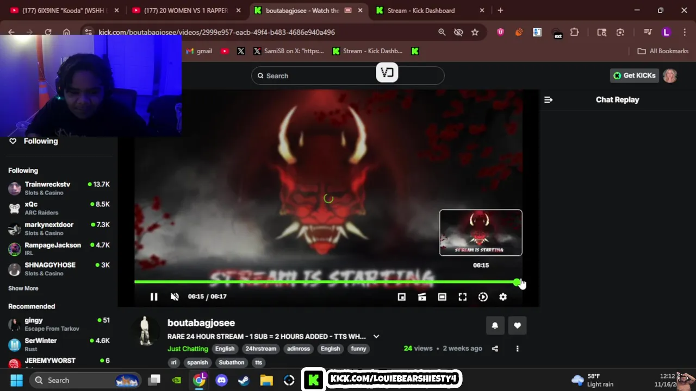The height and width of the screenshot is (391, 696).
Task: Unmute the video player sound
Action: [175, 297]
